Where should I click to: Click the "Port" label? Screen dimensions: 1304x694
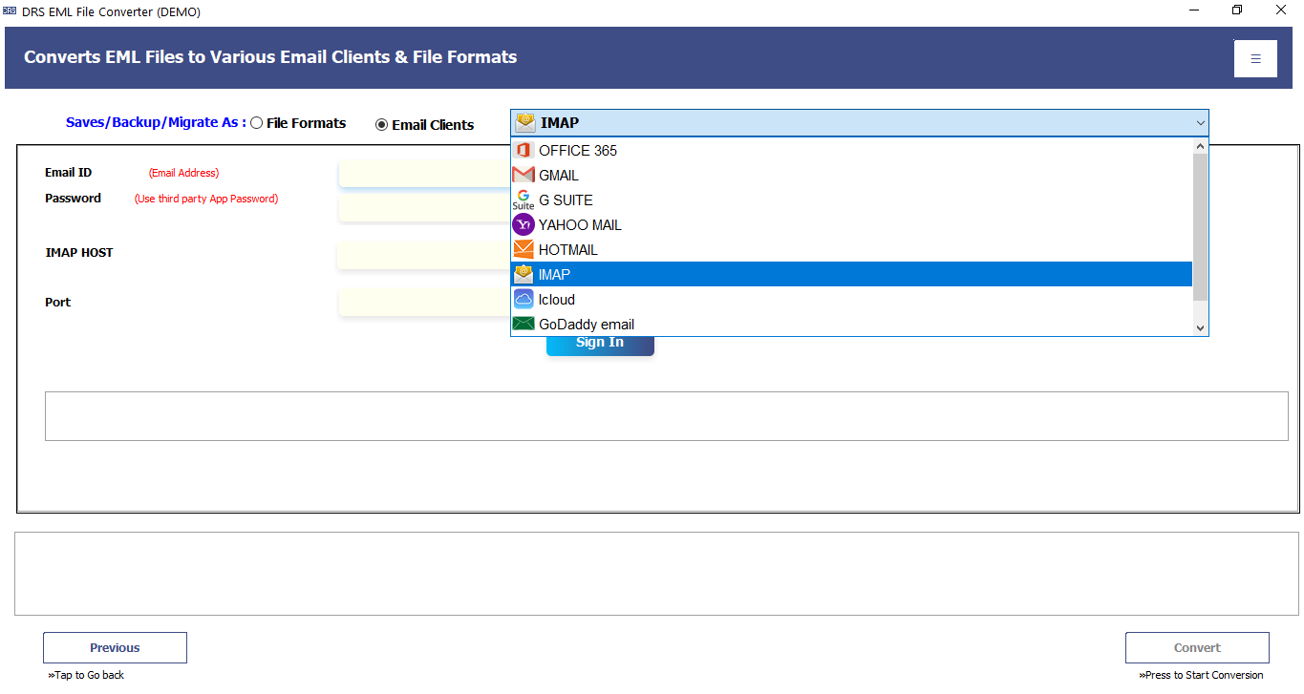(57, 303)
